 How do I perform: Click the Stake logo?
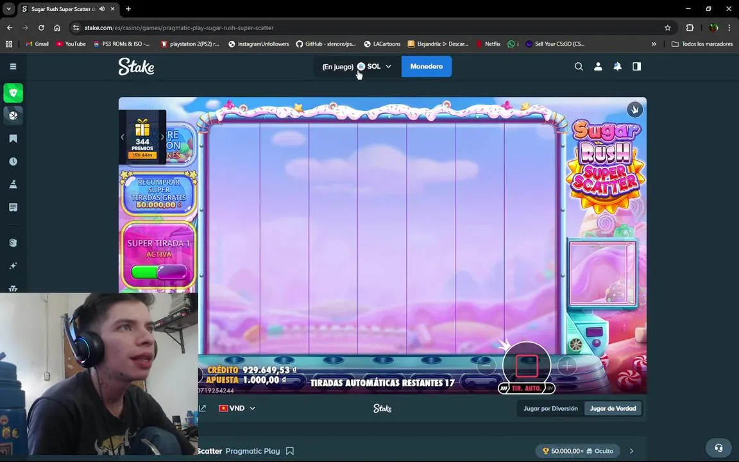click(136, 67)
